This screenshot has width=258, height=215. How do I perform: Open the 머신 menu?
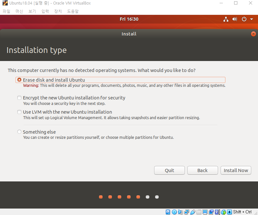[x=19, y=11]
